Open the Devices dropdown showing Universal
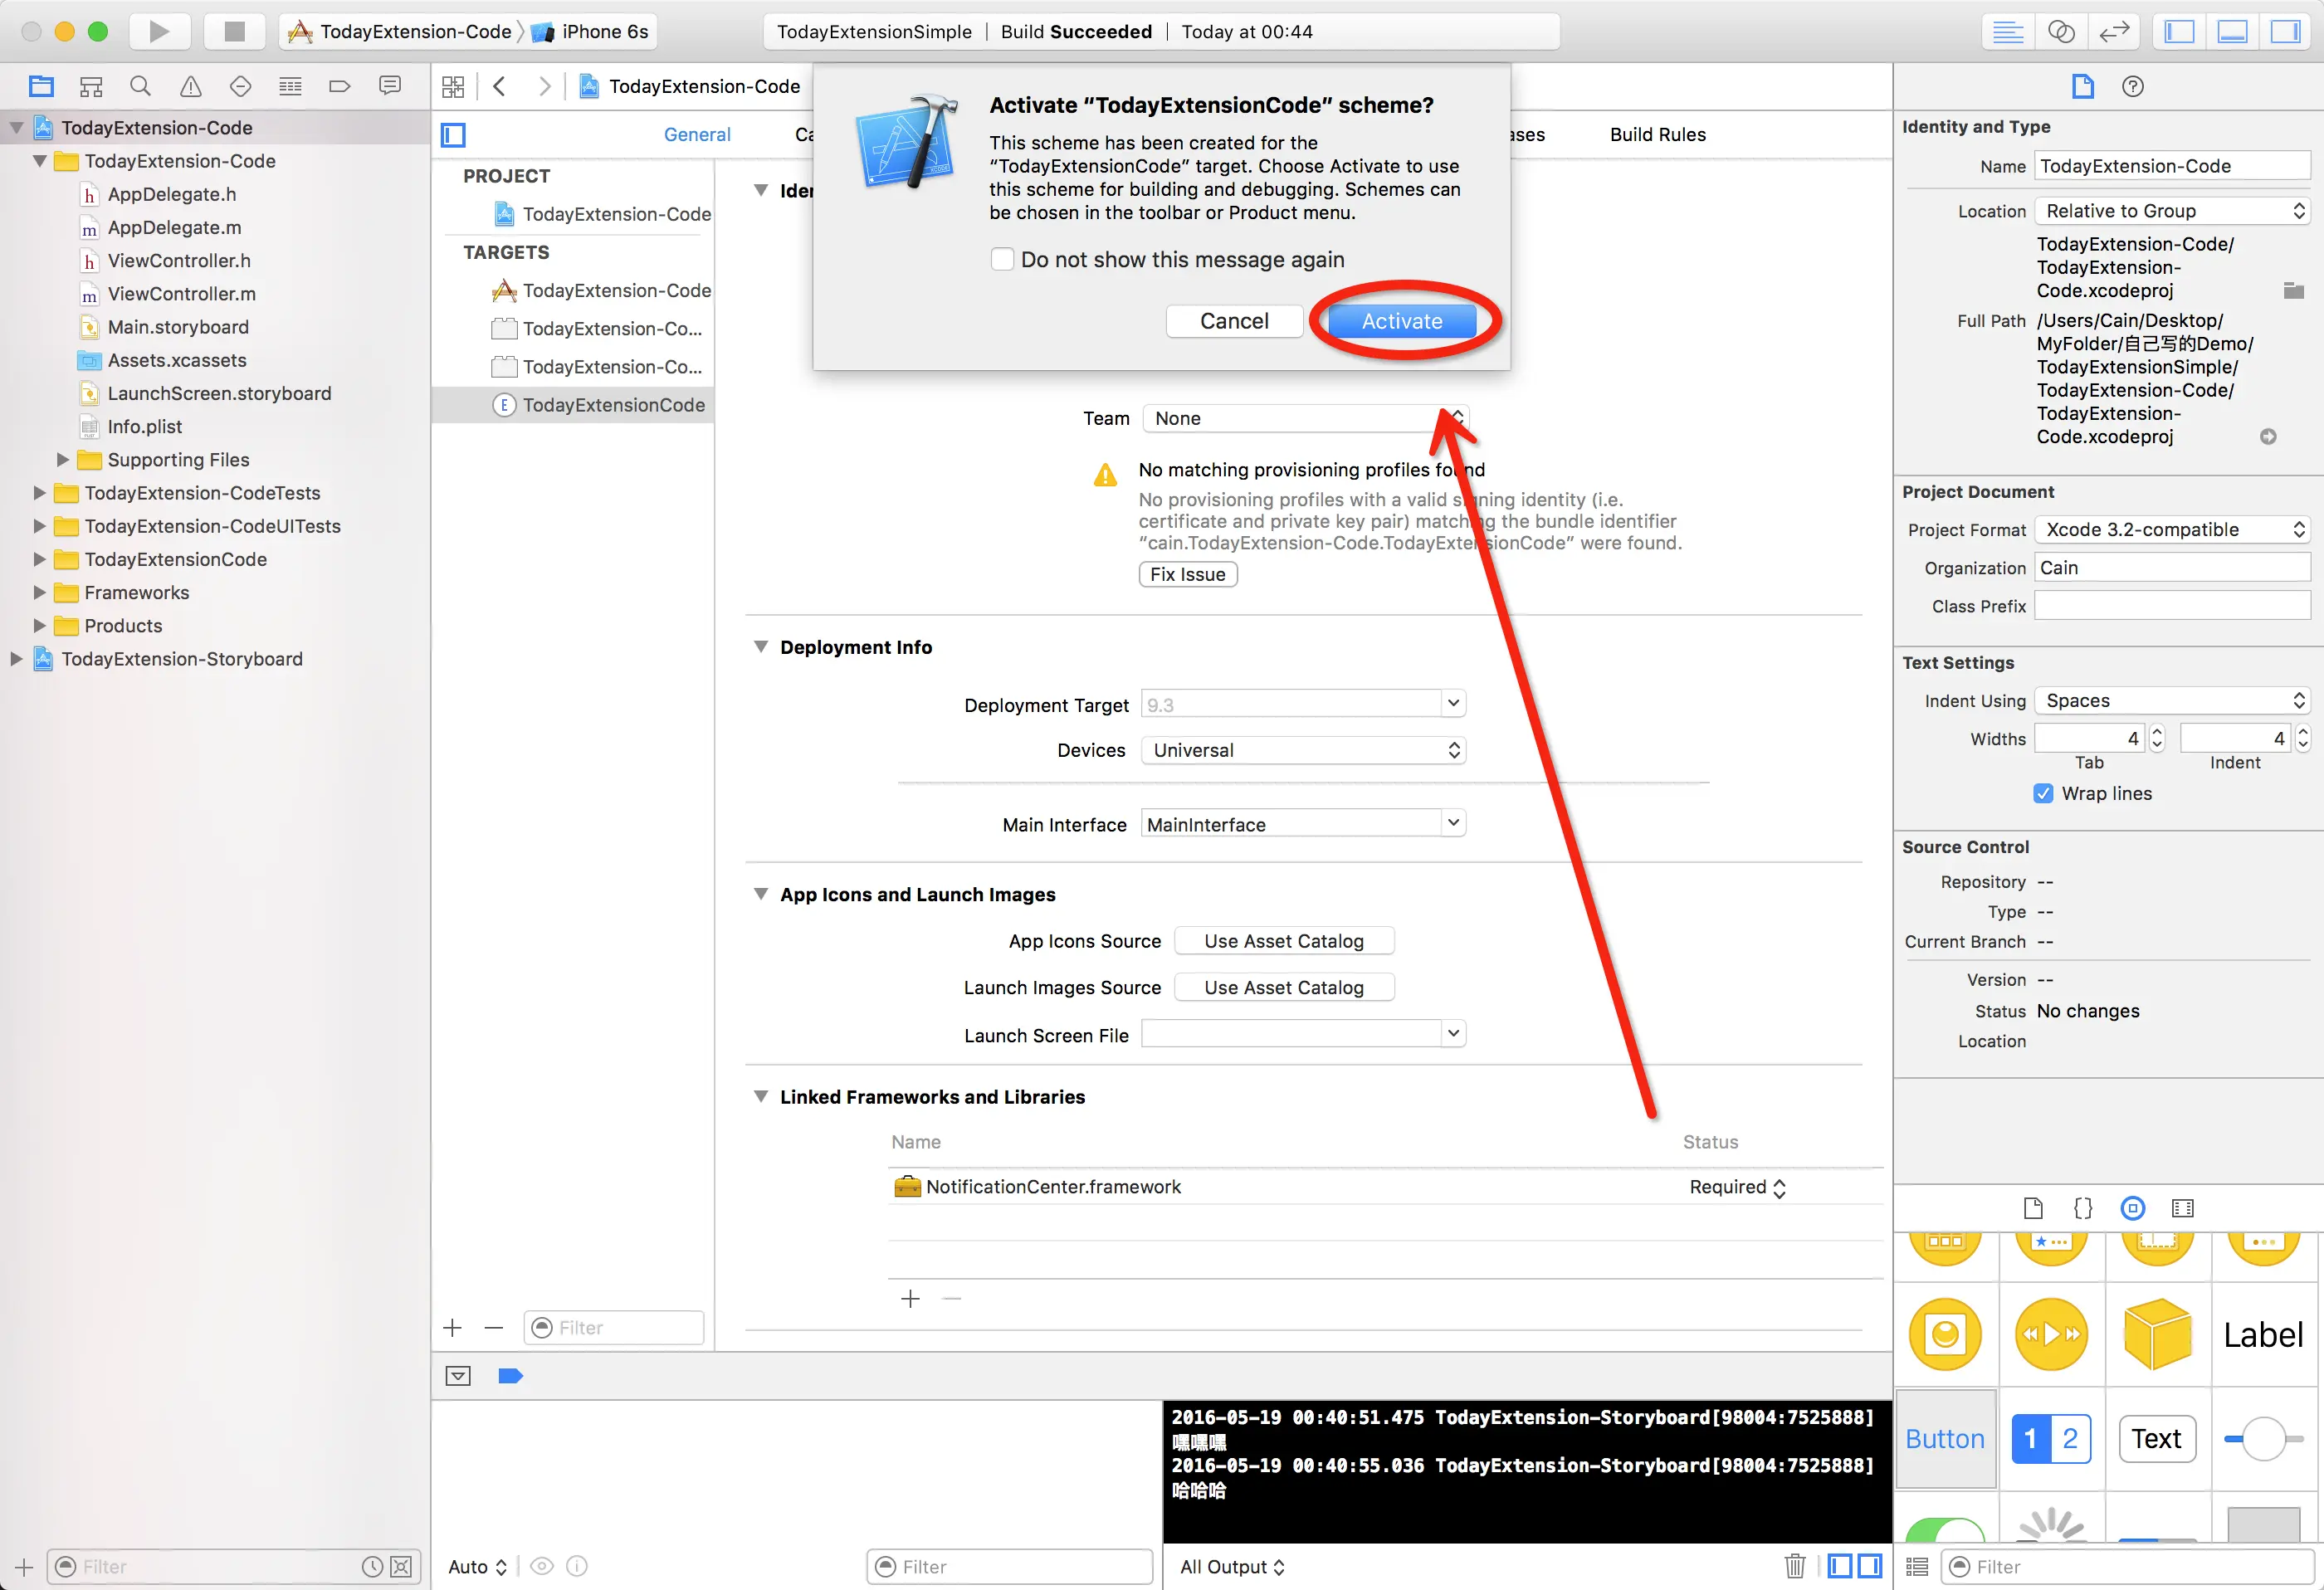Image resolution: width=2324 pixels, height=1590 pixels. pyautogui.click(x=1303, y=750)
